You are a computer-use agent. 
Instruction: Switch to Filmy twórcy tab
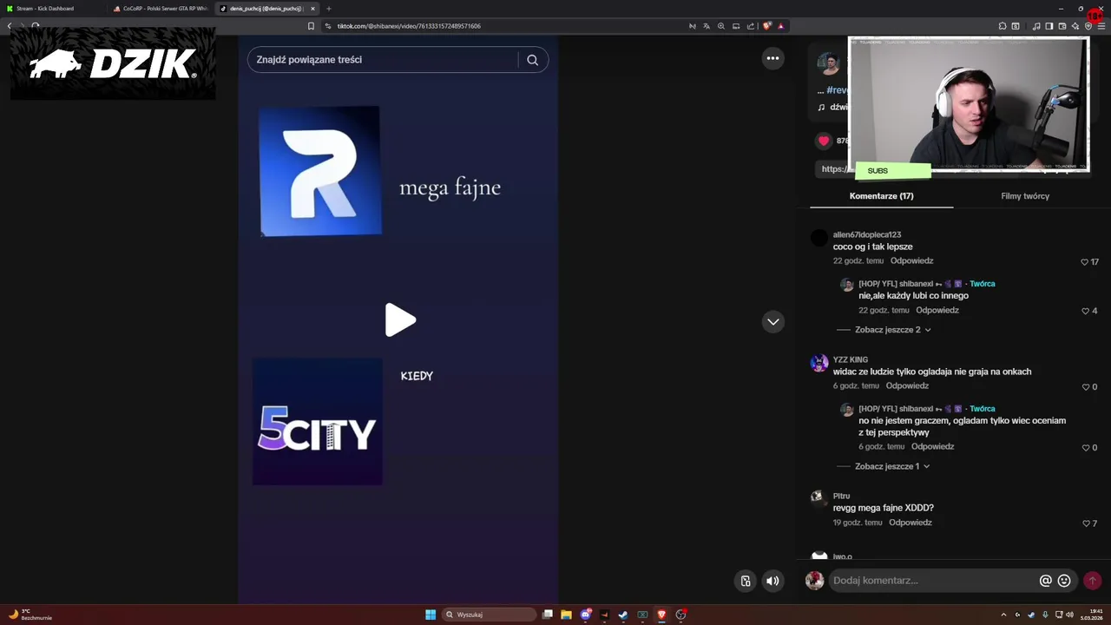pyautogui.click(x=1025, y=196)
